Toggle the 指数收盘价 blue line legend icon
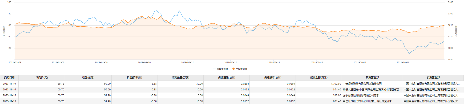Screen dimensions: 464x104 pos(215,69)
